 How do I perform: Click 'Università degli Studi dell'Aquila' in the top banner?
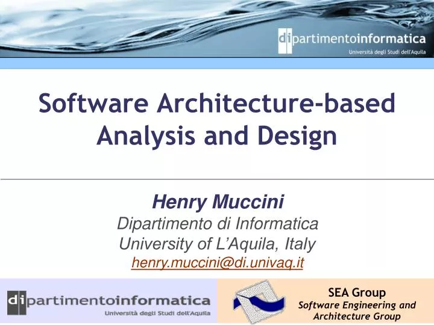click(x=387, y=52)
